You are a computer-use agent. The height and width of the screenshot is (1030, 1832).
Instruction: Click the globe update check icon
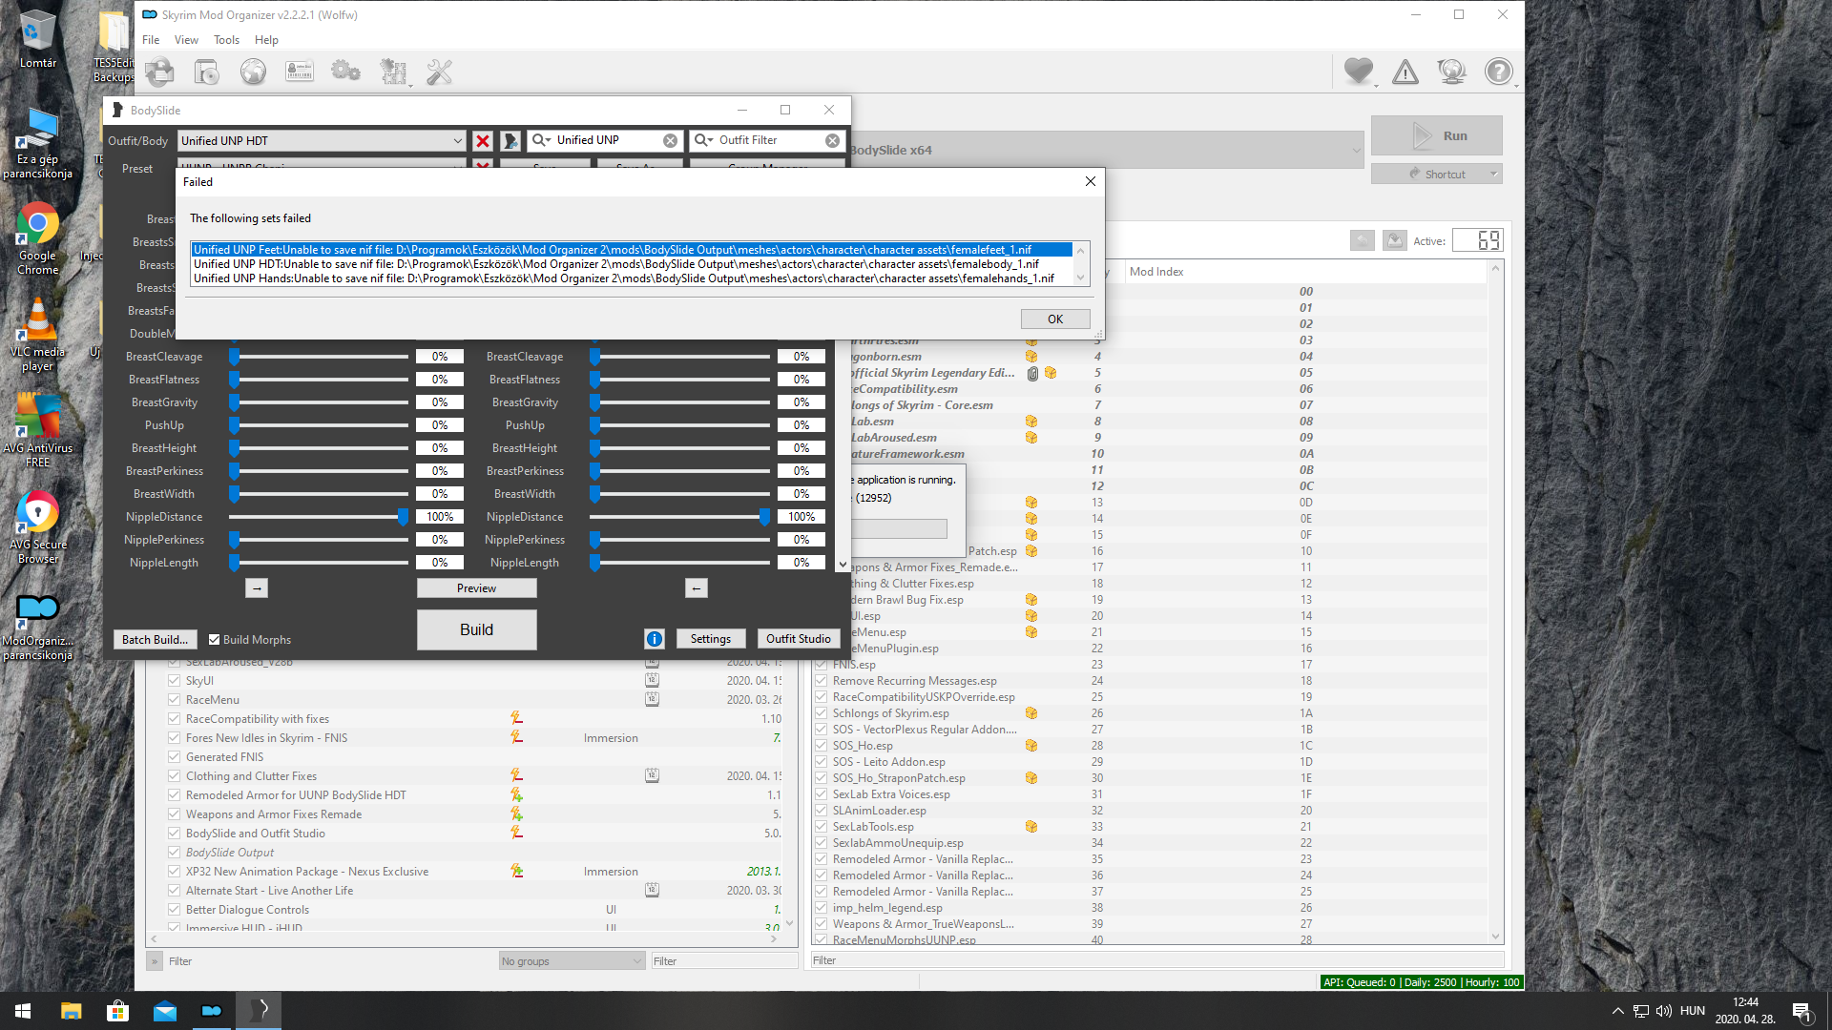[1452, 72]
